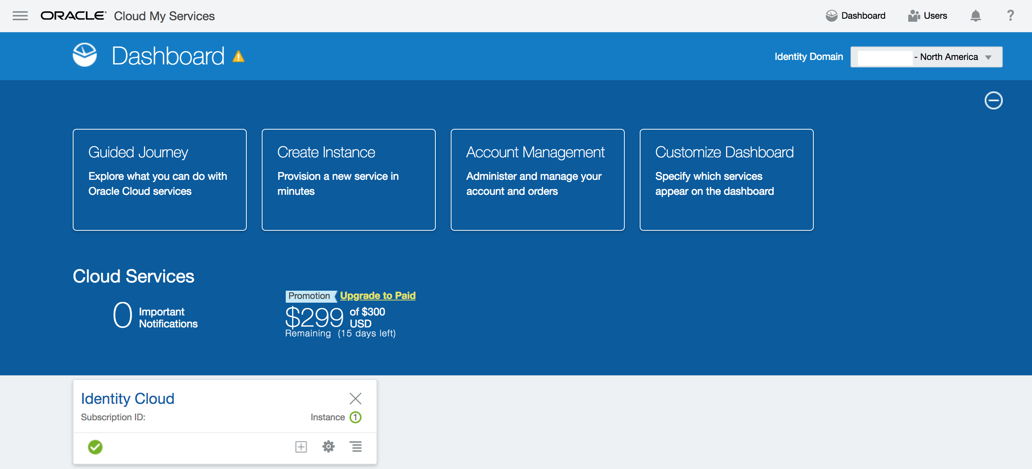1032x469 pixels.
Task: Select the Create Instance tile
Action: click(x=348, y=179)
